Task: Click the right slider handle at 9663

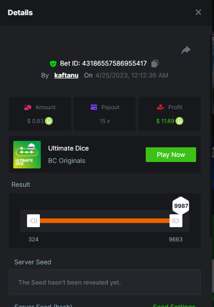Action: [x=176, y=221]
